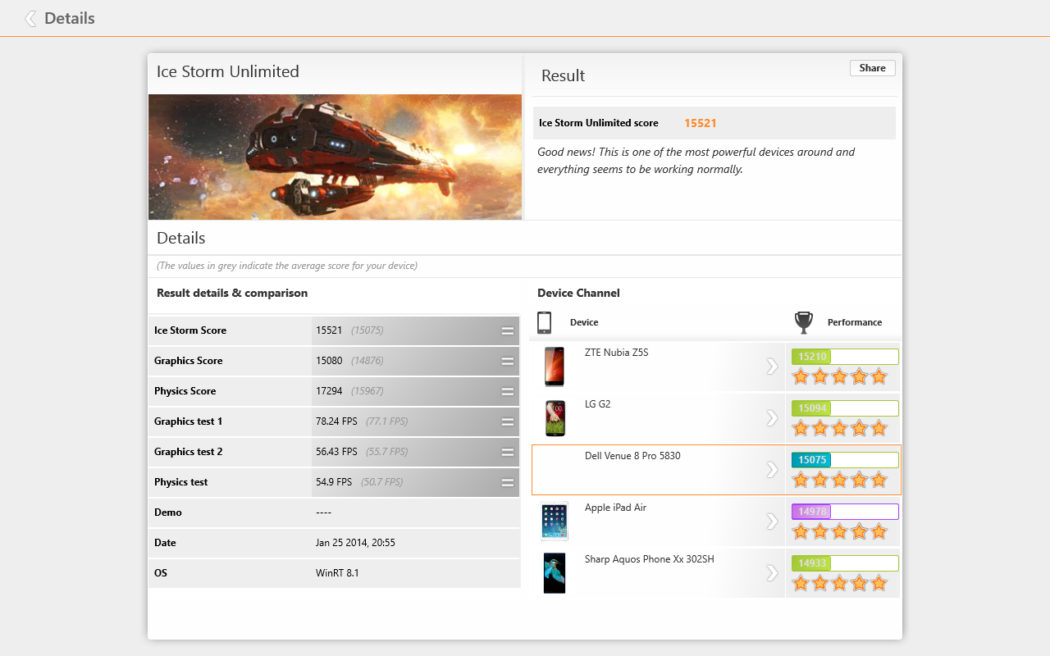This screenshot has height=656, width=1050.
Task: Click the Apple iPad Air thumbnail
Action: coord(555,522)
